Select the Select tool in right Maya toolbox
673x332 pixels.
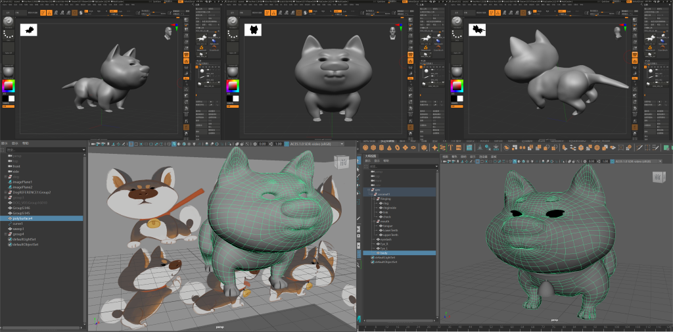click(x=358, y=160)
